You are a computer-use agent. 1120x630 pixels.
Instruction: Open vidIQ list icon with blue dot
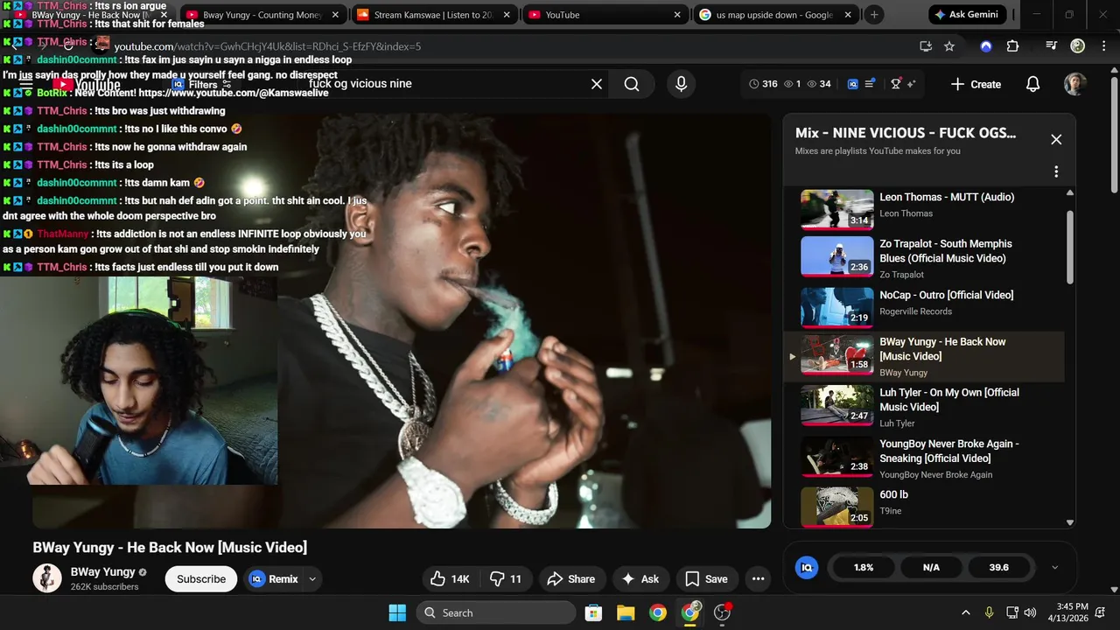(871, 84)
